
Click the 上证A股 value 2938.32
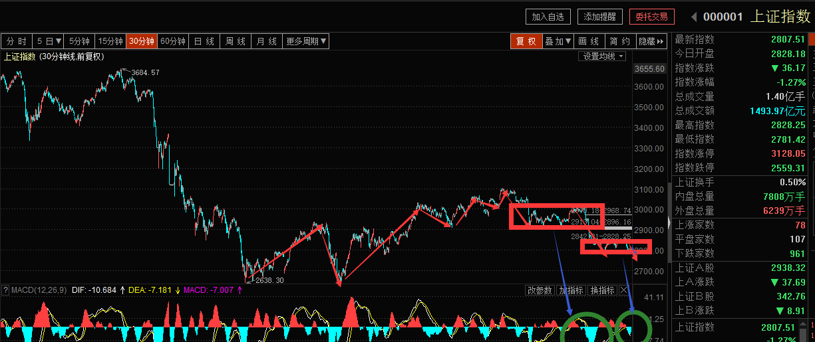tap(788, 268)
